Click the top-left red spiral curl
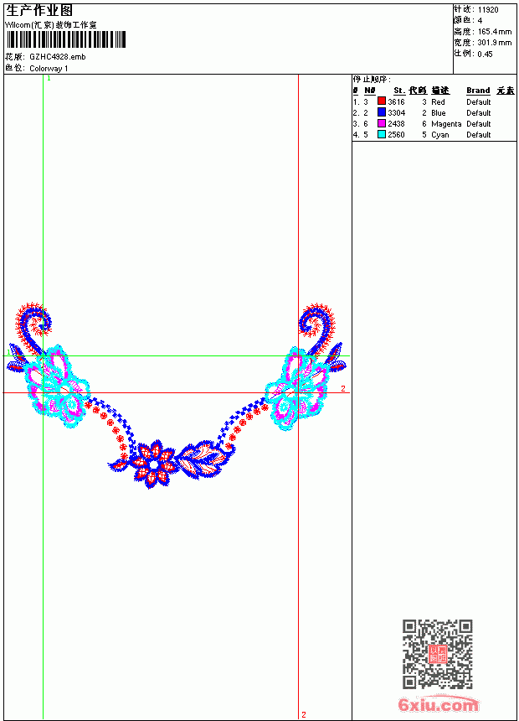 pos(33,322)
